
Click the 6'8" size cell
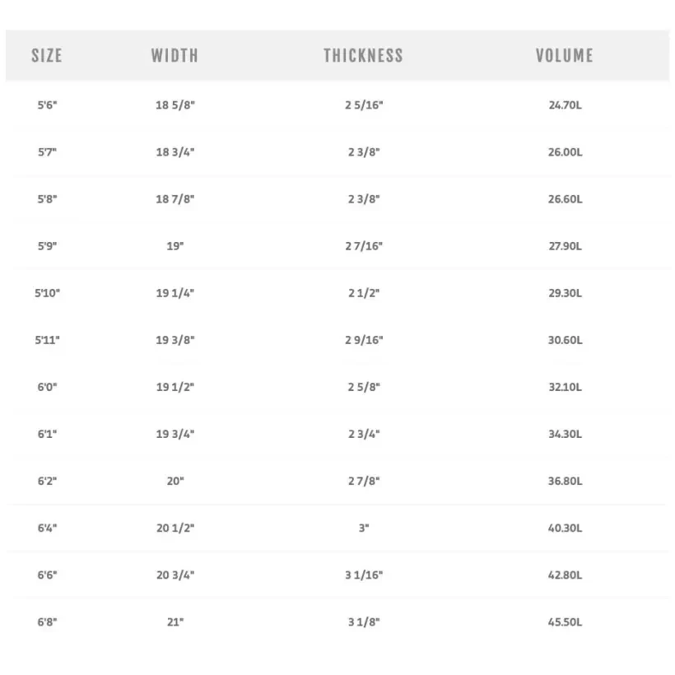point(47,622)
